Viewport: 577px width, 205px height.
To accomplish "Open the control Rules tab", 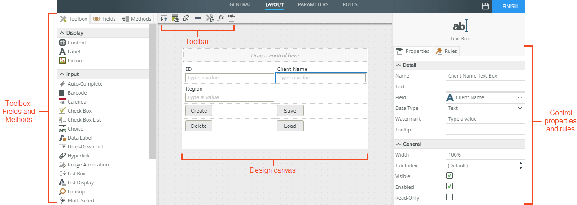I will tap(446, 51).
